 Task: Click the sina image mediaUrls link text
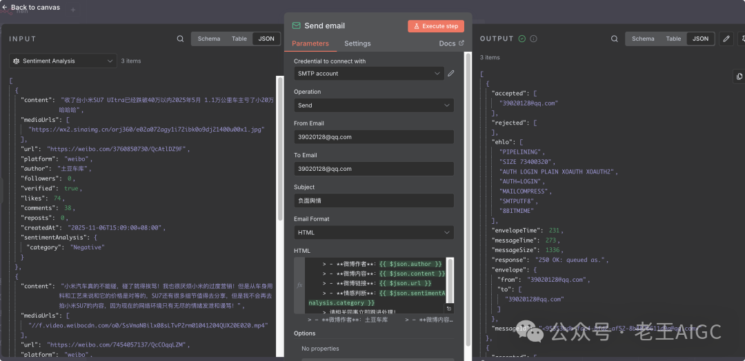(x=146, y=129)
